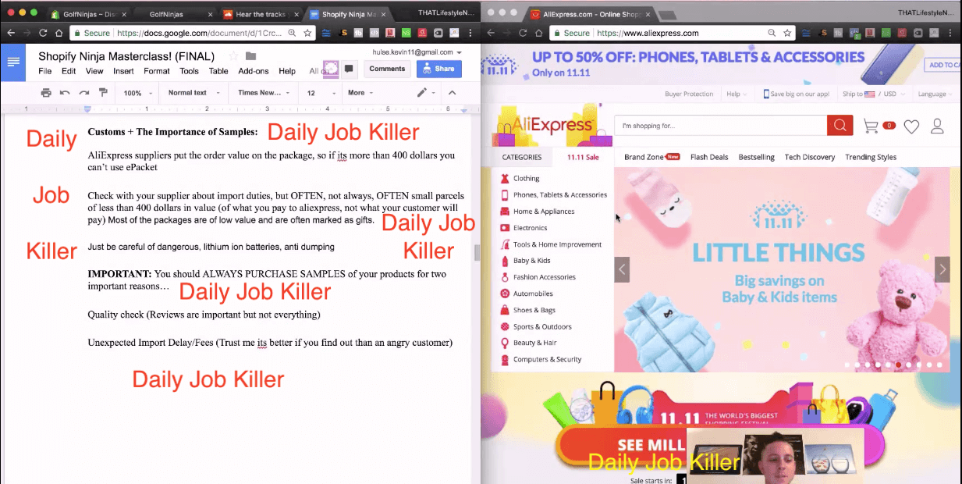Screen dimensions: 962x484
Task: Go back in the Google Docs browser window
Action: 9,33
